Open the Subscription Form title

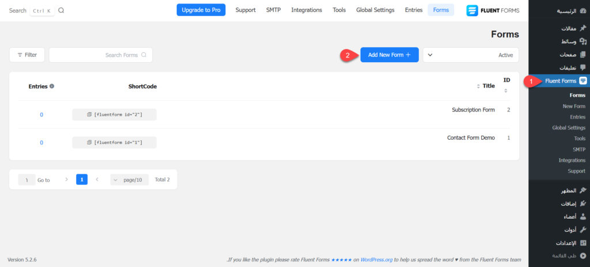click(474, 110)
